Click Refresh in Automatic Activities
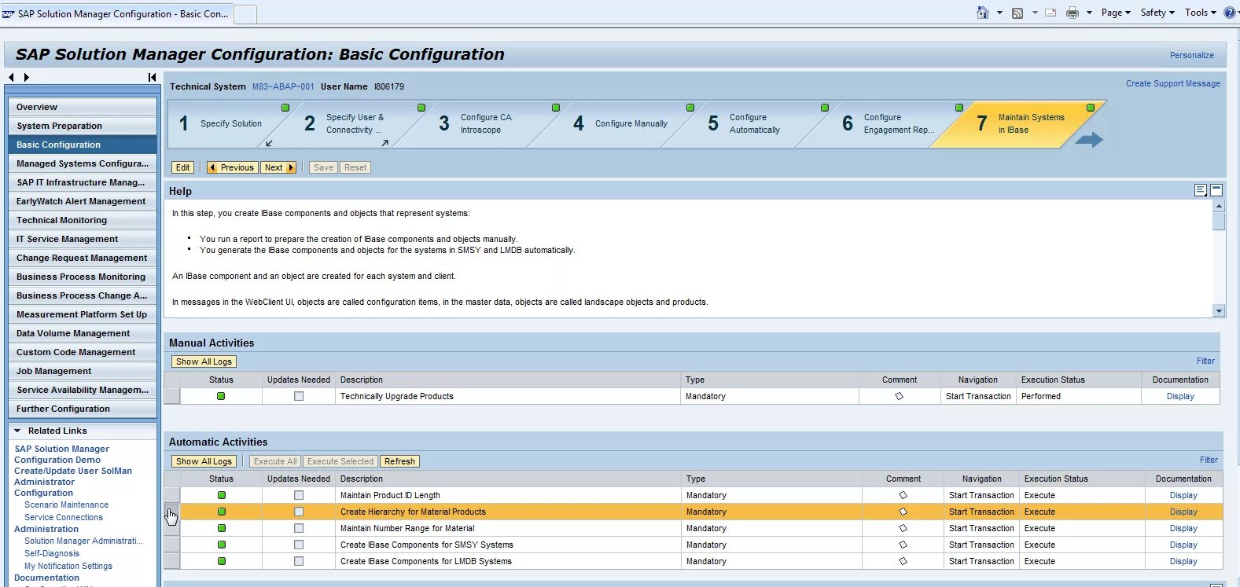Image resolution: width=1240 pixels, height=587 pixels. pyautogui.click(x=399, y=461)
